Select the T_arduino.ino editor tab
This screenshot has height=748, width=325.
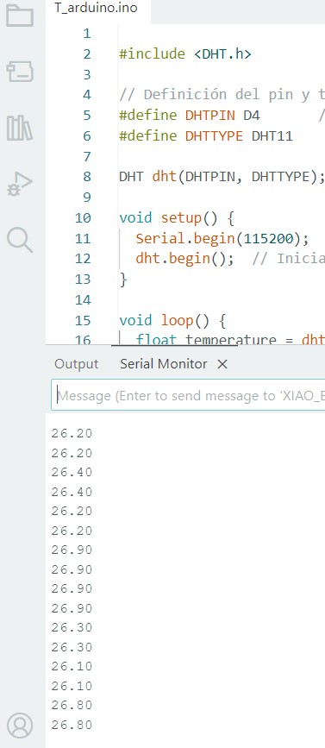click(x=96, y=9)
